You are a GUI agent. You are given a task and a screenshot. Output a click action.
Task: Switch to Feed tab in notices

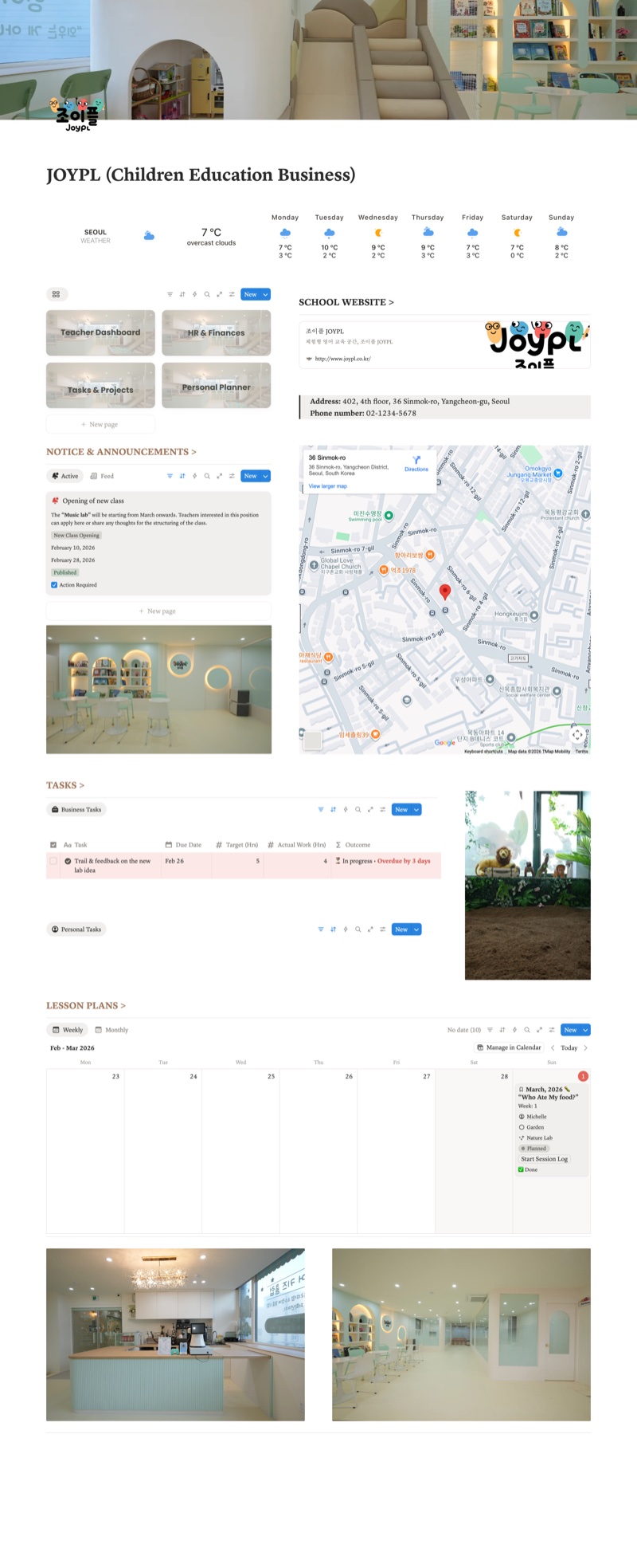pyautogui.click(x=102, y=476)
